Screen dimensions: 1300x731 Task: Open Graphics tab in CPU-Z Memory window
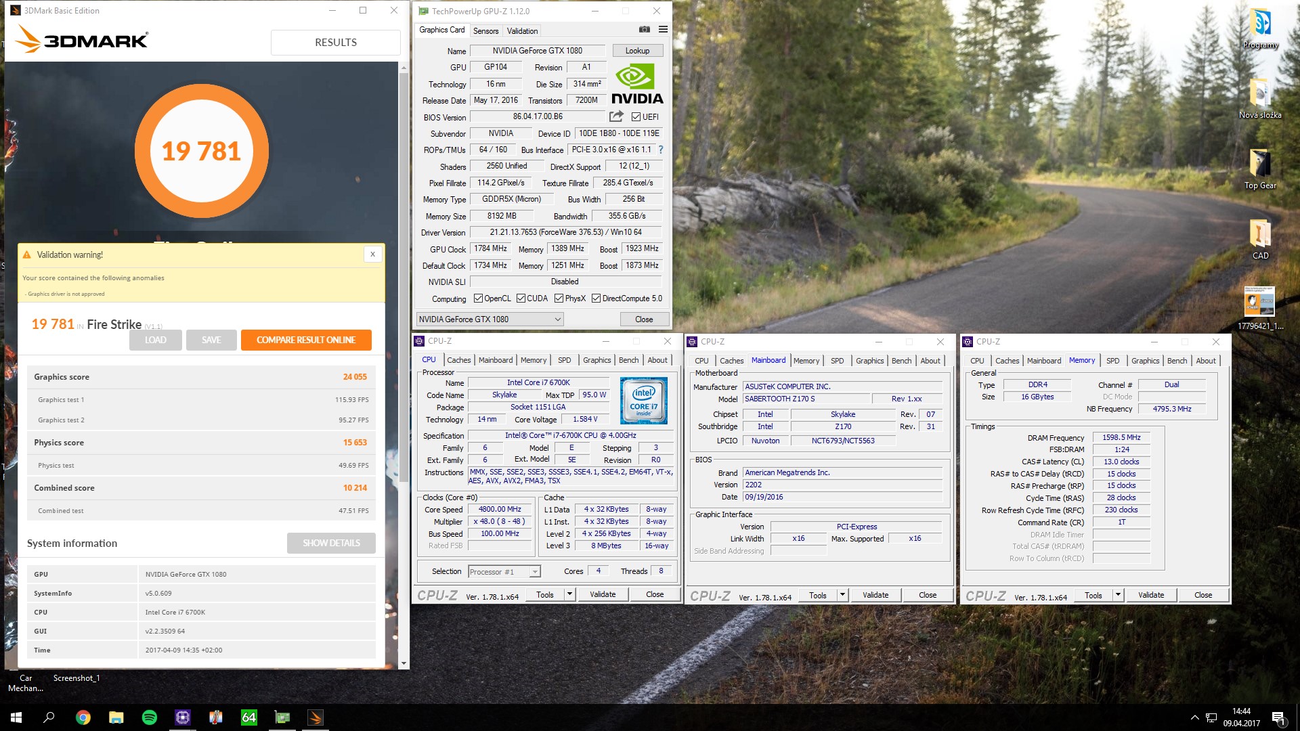1145,361
